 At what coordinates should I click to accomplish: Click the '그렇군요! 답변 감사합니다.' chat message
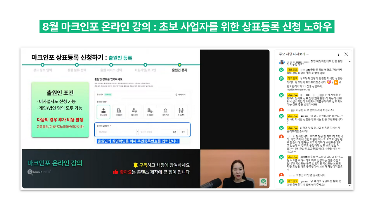(x=311, y=175)
